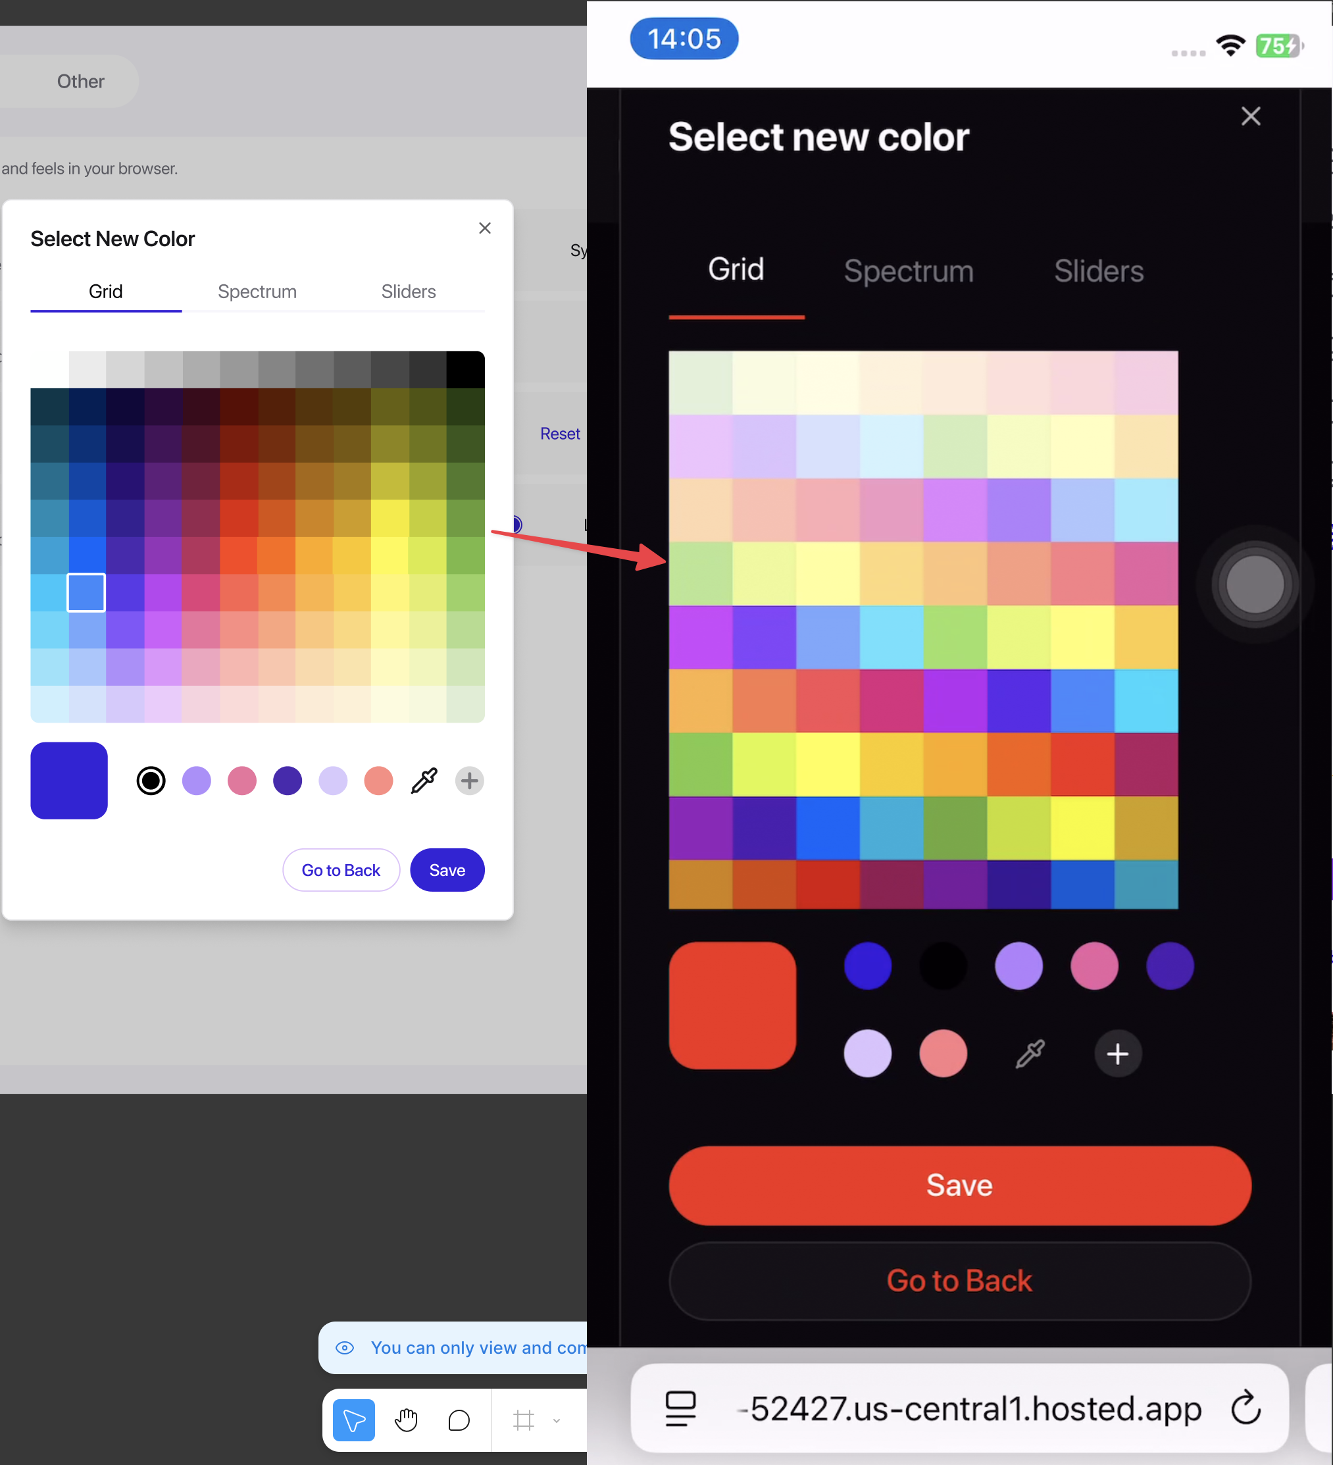1333x1465 pixels.
Task: Select the Hand tool in the bottom toolbar
Action: (406, 1420)
